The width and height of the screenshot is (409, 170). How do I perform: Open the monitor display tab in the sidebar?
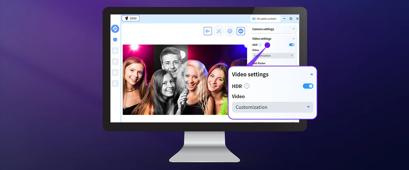[115, 40]
